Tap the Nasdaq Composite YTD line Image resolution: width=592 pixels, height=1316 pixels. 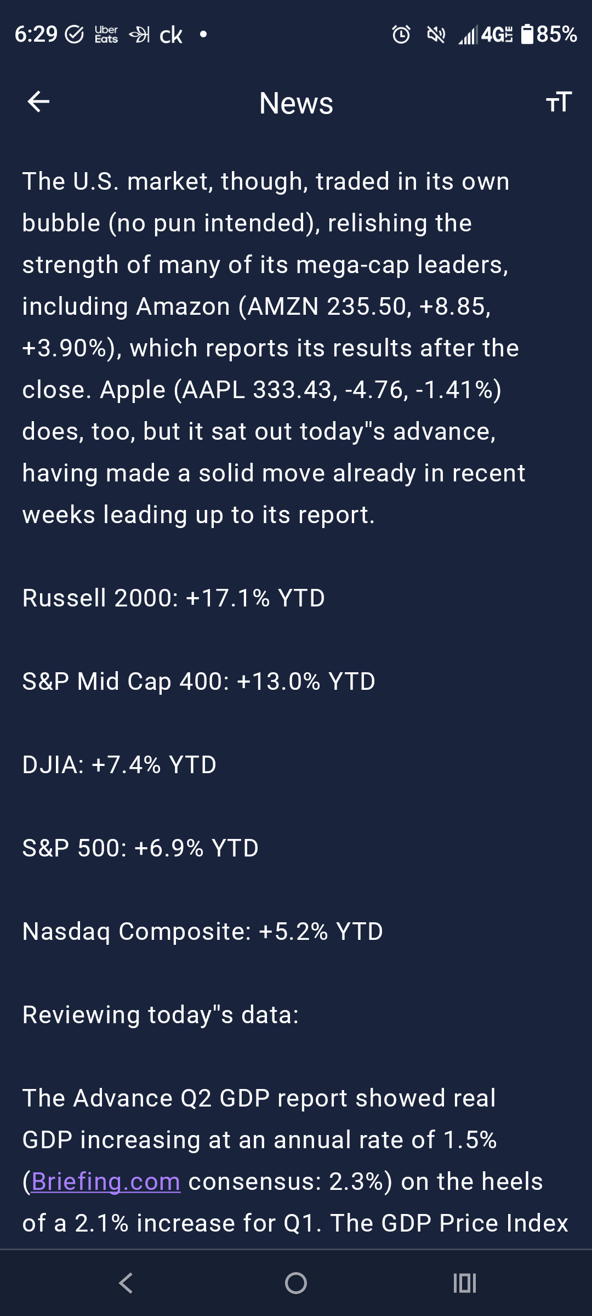pyautogui.click(x=203, y=932)
